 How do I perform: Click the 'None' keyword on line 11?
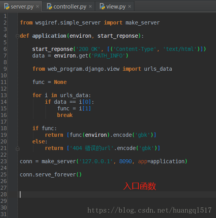(60, 82)
